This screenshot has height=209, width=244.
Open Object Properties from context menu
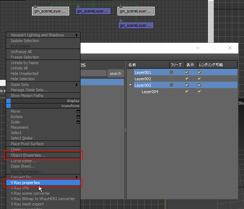(28, 155)
